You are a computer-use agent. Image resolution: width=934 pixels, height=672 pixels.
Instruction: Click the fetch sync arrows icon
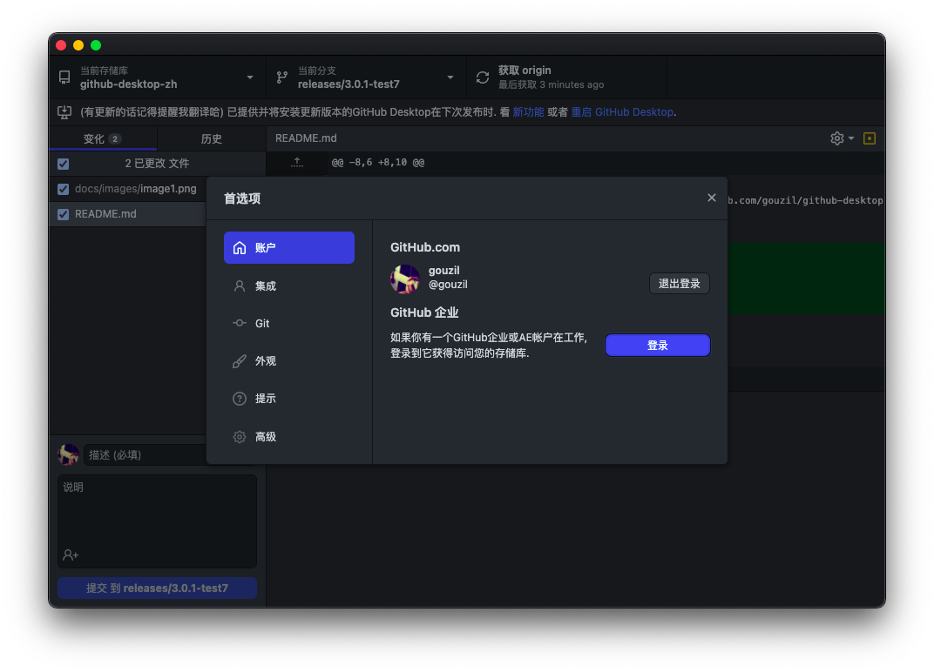tap(483, 77)
